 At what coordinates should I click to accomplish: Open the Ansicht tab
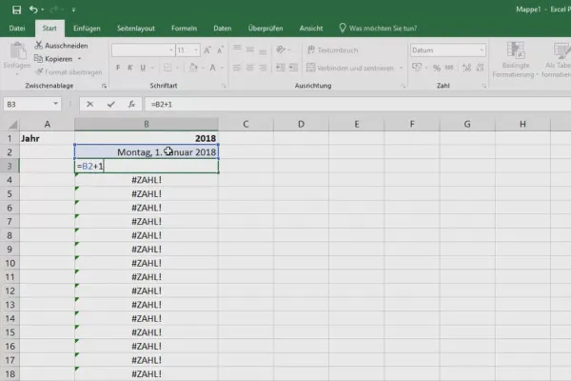pos(311,28)
